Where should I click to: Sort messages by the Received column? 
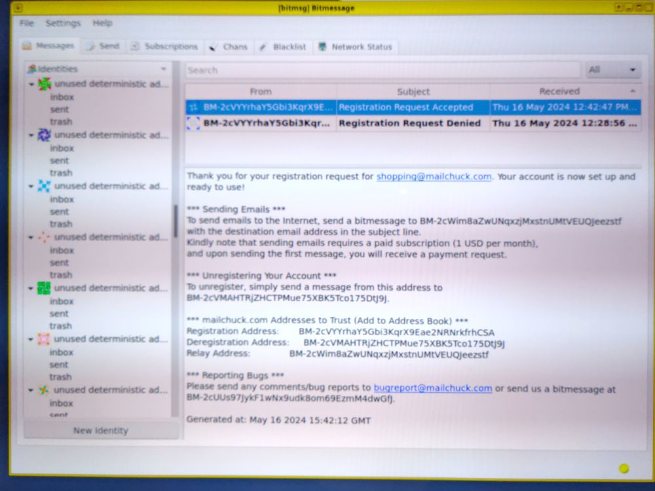(x=565, y=92)
